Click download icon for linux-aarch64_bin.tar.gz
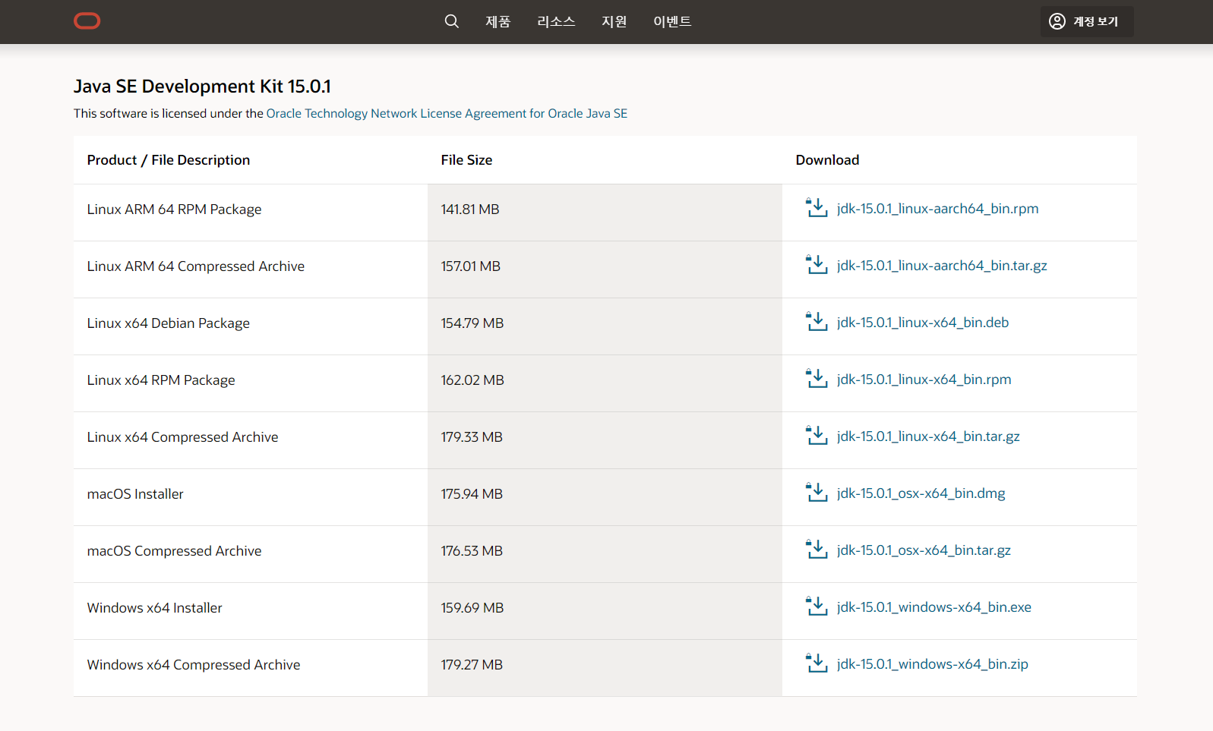Screen dimensions: 1213x731 (817, 265)
